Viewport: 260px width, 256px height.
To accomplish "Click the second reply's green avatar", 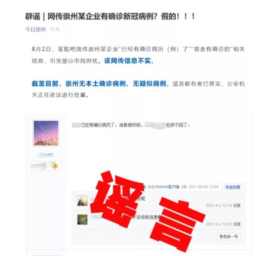I will tap(82, 220).
